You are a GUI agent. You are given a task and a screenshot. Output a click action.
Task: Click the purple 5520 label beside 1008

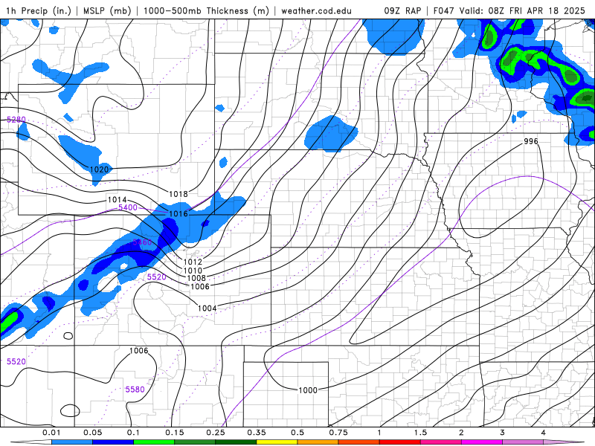pos(157,277)
